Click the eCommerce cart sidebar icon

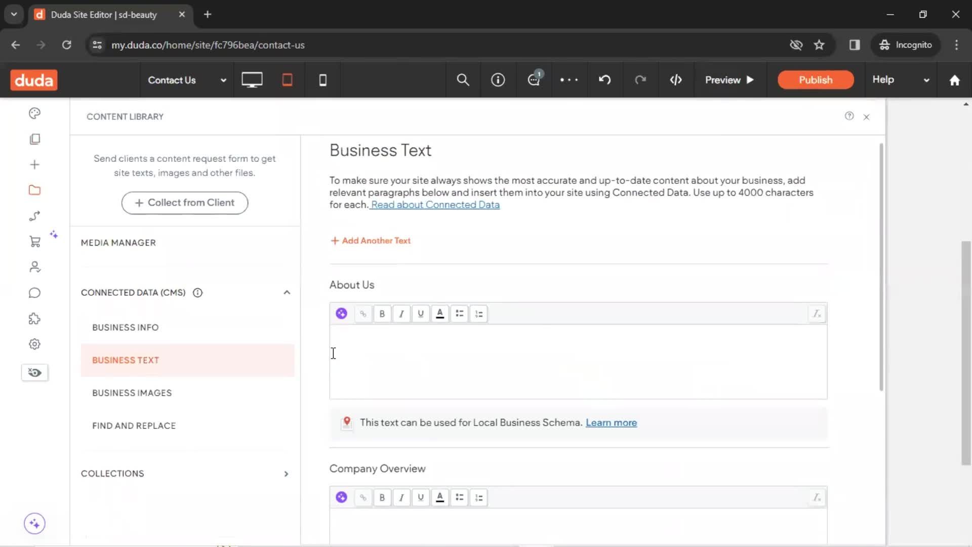coord(34,242)
